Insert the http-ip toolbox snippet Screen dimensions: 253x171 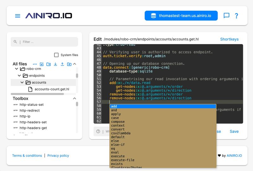(25, 116)
